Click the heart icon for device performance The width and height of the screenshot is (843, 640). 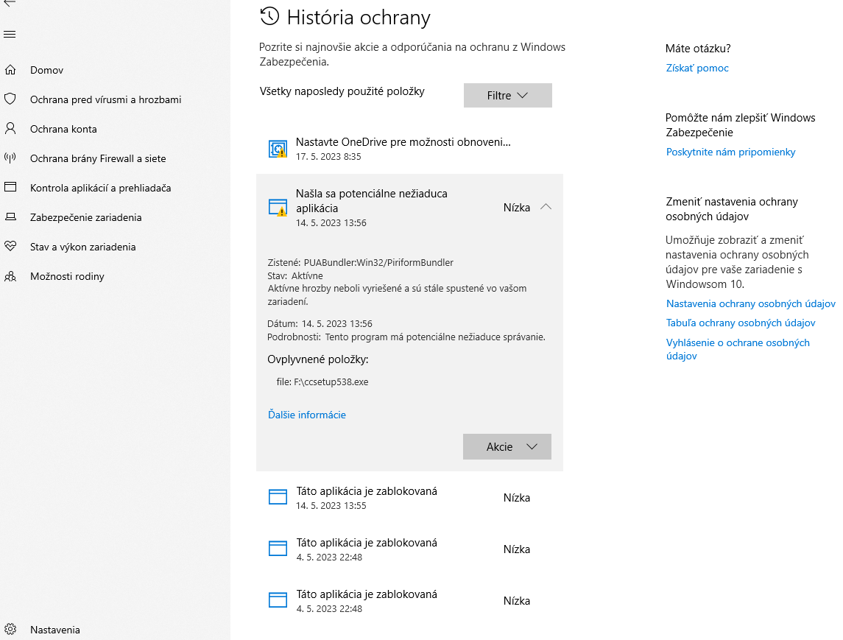(10, 247)
